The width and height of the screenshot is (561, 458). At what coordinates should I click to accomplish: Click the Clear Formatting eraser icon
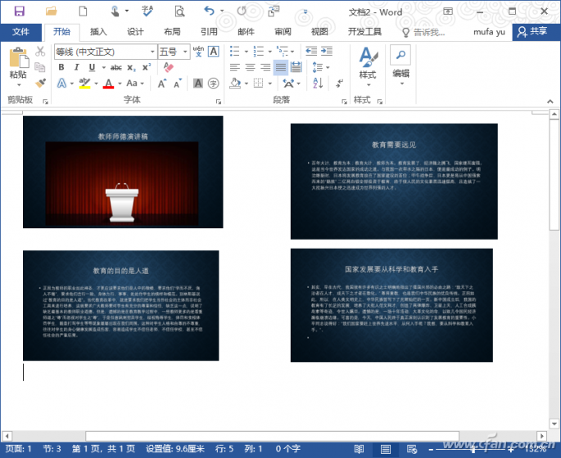point(170,68)
